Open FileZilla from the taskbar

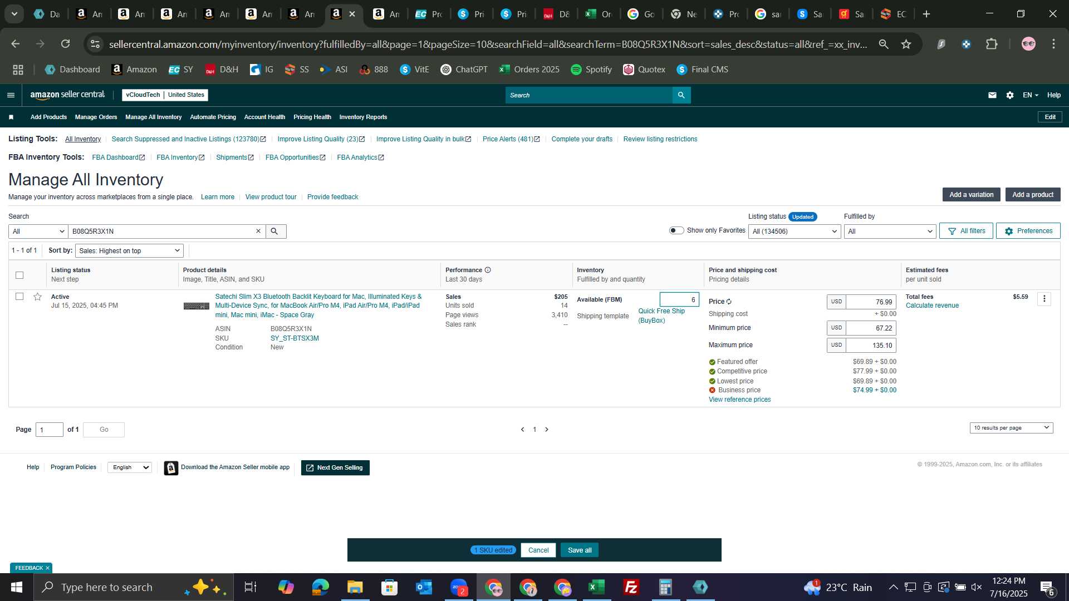click(631, 587)
